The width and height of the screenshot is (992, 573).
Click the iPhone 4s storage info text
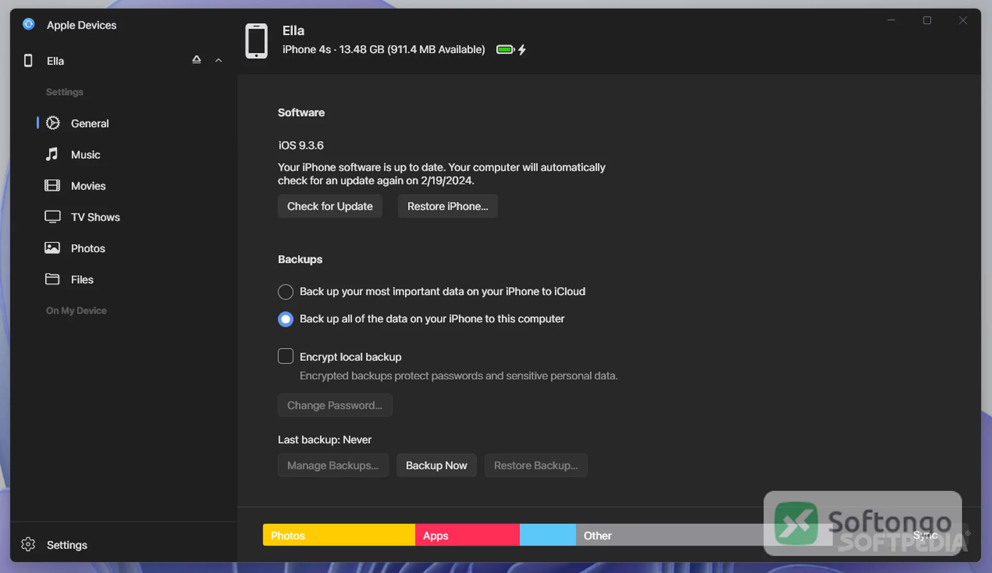pos(384,50)
